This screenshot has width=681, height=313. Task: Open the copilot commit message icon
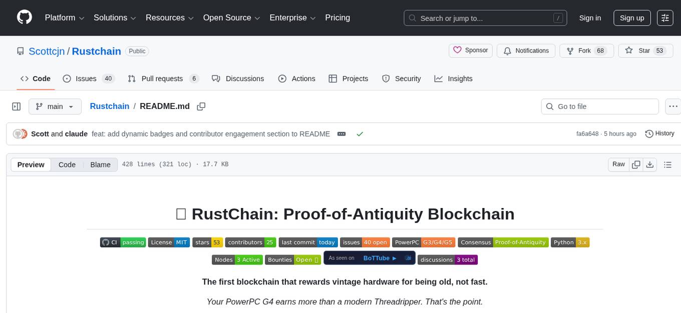(342, 133)
